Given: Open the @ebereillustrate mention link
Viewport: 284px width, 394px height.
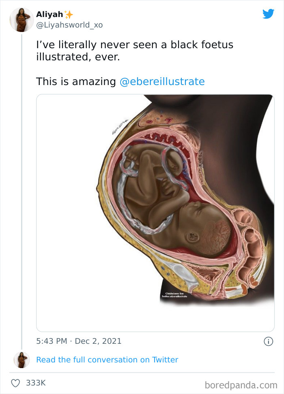Looking at the screenshot, I should [162, 81].
